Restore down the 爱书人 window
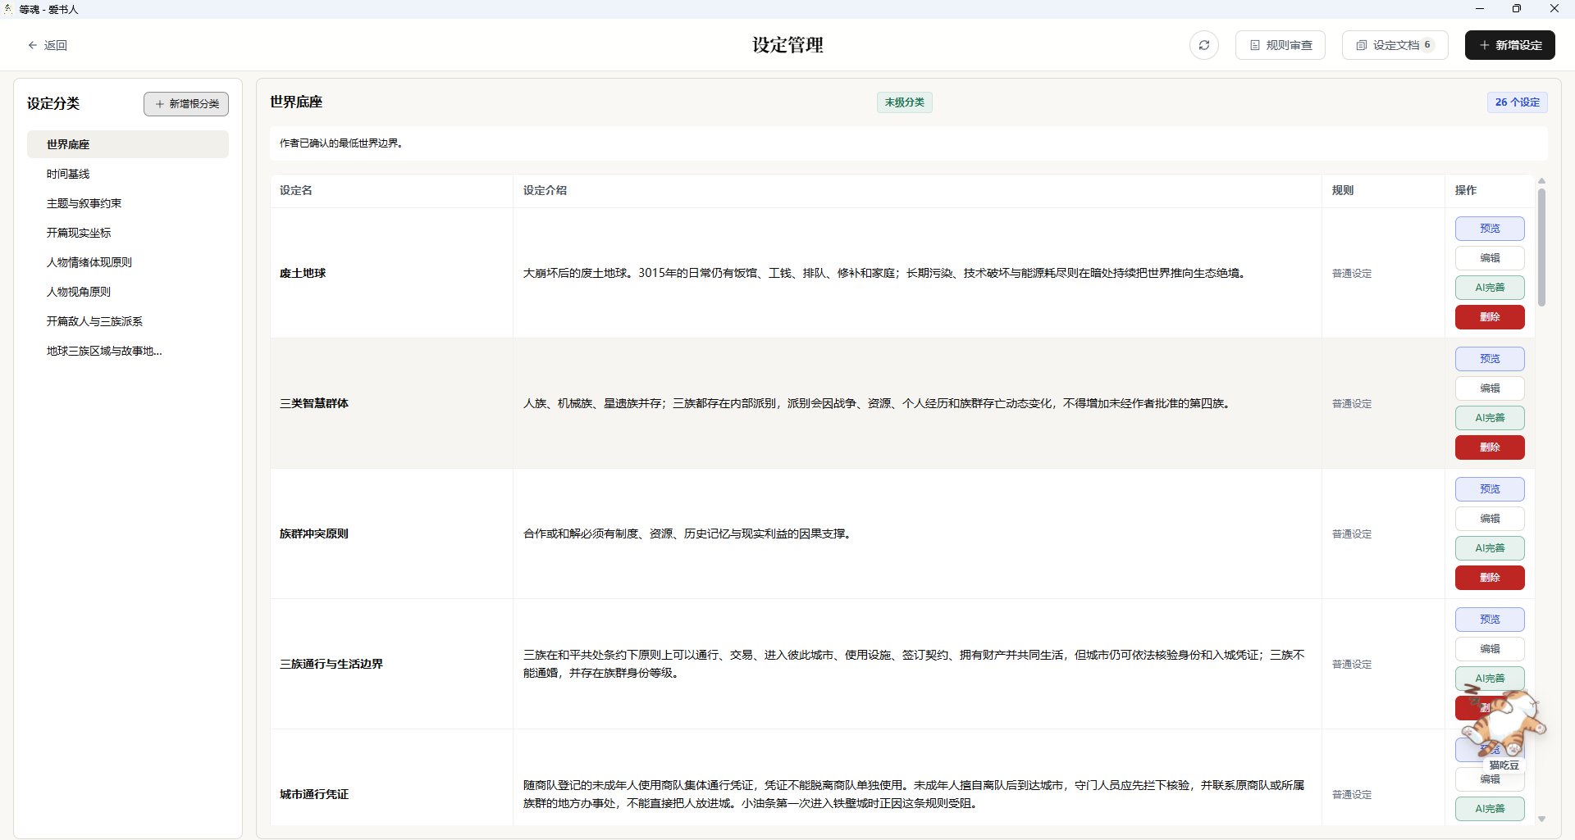 coord(1517,9)
